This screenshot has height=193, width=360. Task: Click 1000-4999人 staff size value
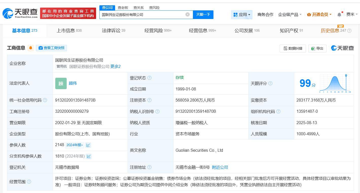308,134
